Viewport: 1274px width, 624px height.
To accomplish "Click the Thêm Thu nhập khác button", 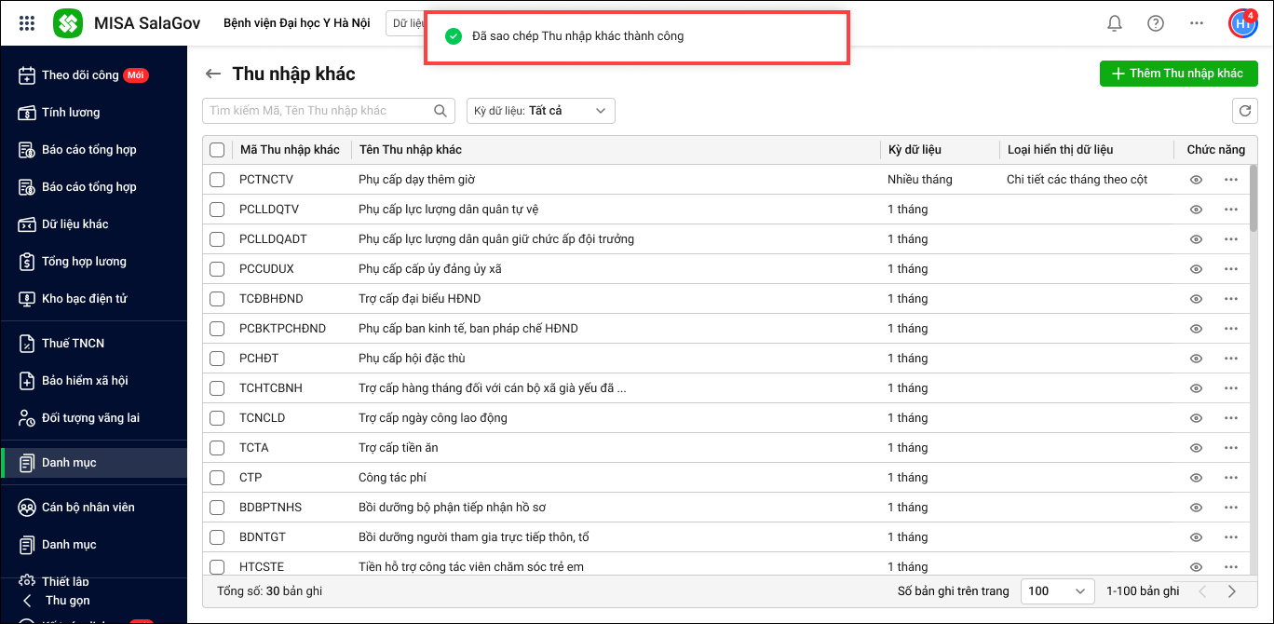I will [x=1178, y=74].
